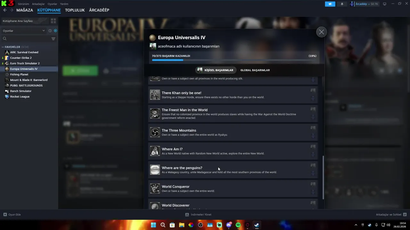Switch to Big Picture mode icon
410x230 pixels.
tap(385, 4)
